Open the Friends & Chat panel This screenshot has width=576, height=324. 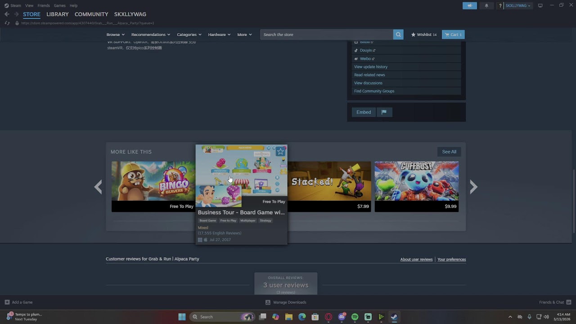555,302
